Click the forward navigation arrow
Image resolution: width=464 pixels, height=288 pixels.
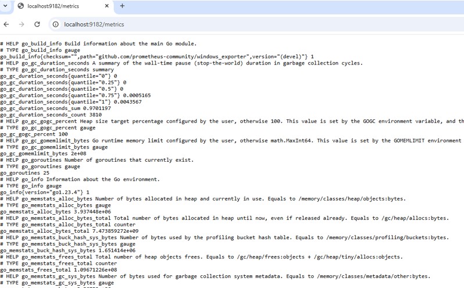pyautogui.click(x=22, y=24)
